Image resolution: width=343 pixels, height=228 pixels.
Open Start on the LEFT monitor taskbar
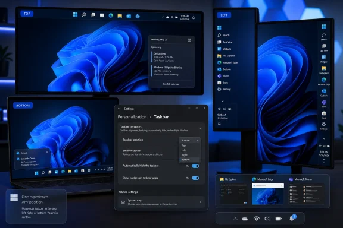219,27
